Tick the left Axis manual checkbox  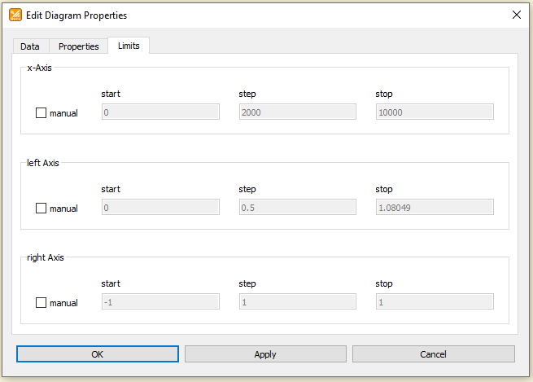coord(42,209)
